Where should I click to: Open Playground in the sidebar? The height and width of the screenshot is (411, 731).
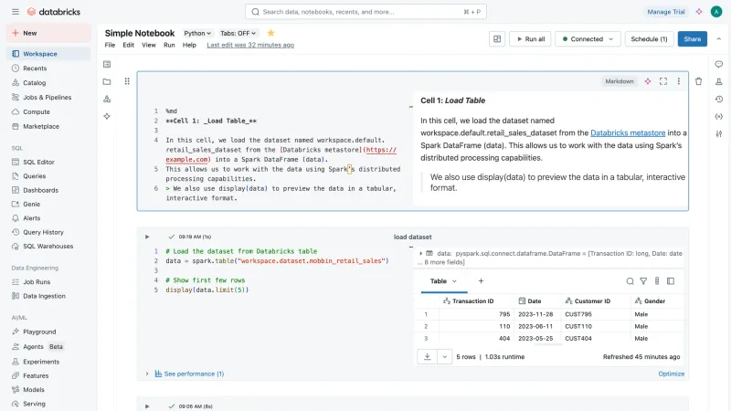[x=48, y=332]
